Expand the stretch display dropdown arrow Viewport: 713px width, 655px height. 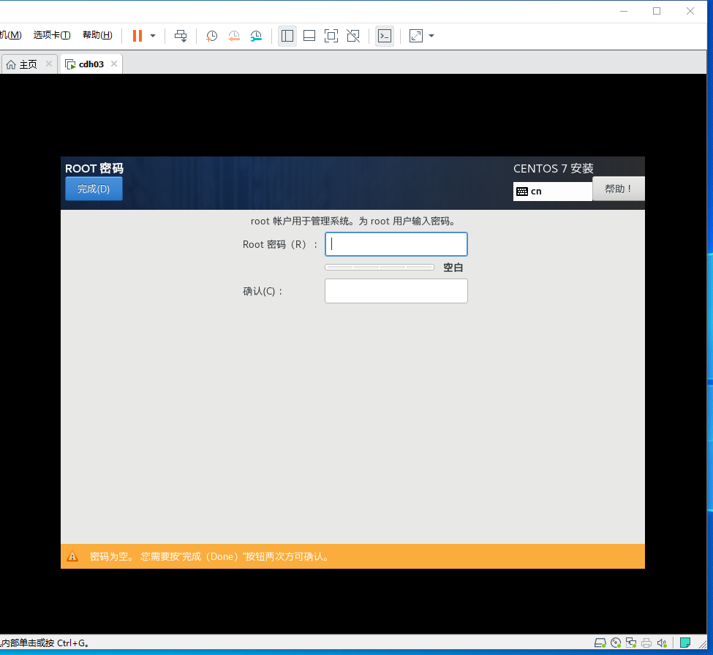[x=431, y=36]
